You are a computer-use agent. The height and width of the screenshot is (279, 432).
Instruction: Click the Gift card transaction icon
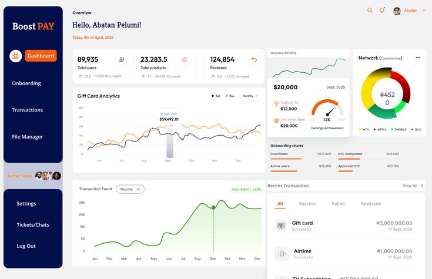(282, 226)
